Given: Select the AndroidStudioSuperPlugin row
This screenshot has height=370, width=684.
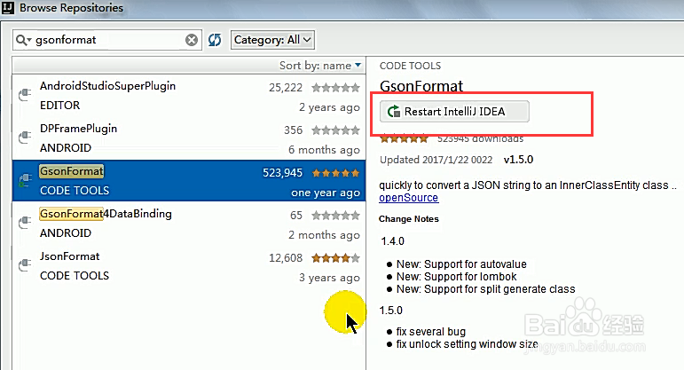Looking at the screenshot, I should pyautogui.click(x=188, y=96).
